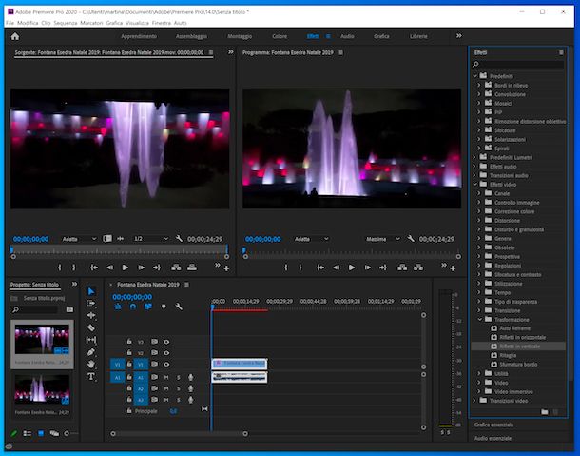The width and height of the screenshot is (580, 456).
Task: Click Insert button in Source monitor
Action: (176, 268)
